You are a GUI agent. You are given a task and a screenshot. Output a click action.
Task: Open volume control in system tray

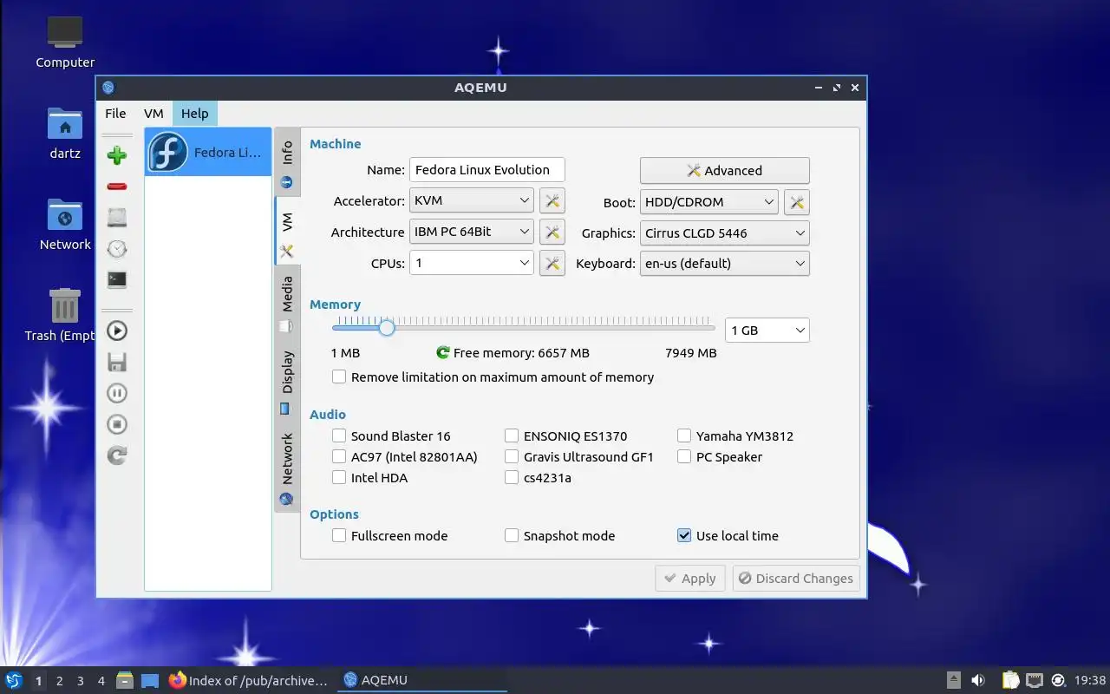coord(978,680)
